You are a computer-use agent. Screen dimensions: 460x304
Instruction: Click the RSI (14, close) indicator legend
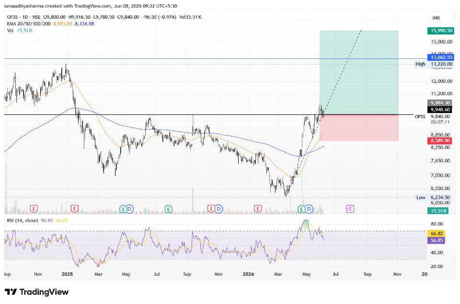[x=23, y=220]
